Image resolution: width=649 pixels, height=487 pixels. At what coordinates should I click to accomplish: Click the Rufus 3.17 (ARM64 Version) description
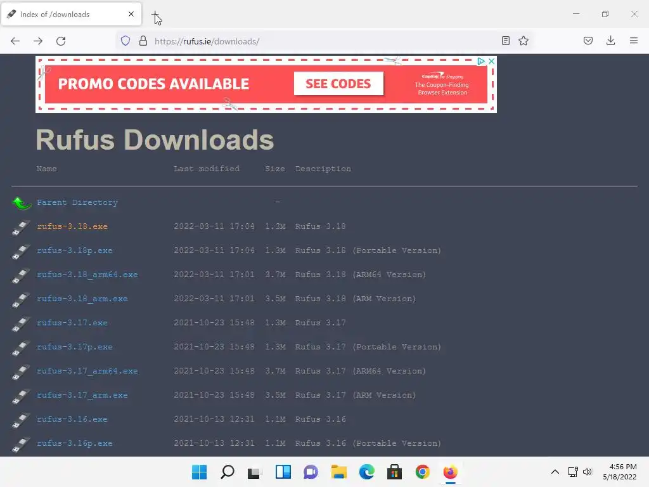(361, 371)
